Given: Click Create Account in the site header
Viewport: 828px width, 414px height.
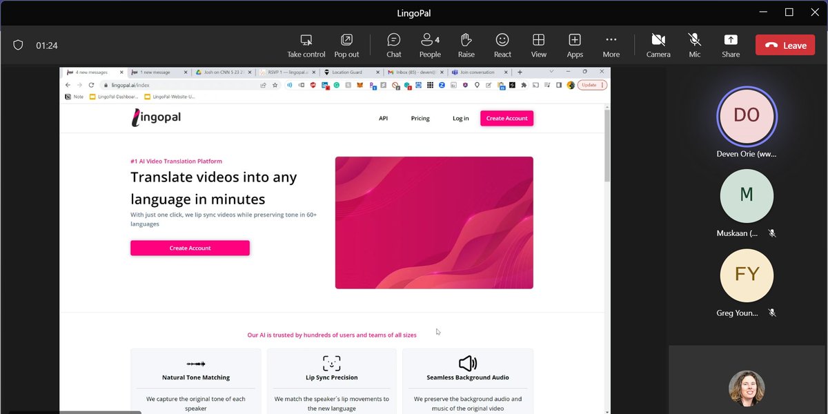Looking at the screenshot, I should point(506,118).
